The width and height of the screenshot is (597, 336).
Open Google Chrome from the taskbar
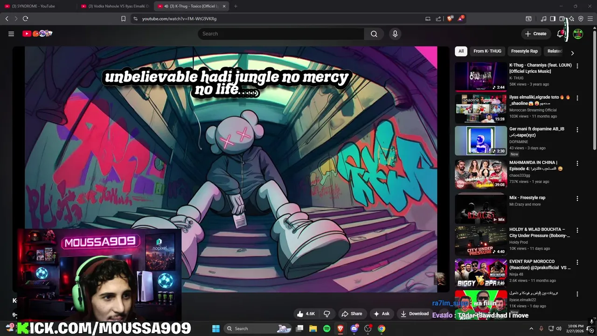[x=382, y=329]
